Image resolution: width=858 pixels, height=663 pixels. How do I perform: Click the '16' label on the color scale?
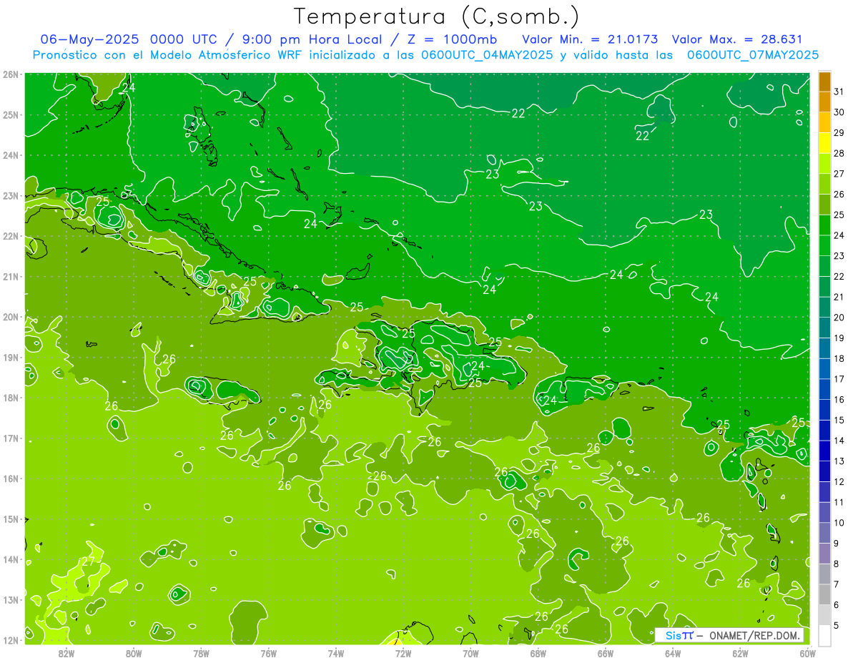point(839,399)
